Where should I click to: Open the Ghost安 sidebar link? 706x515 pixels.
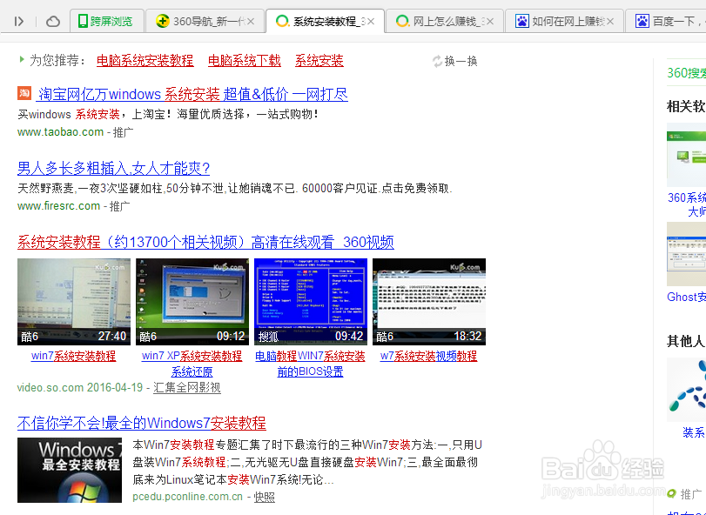point(686,297)
